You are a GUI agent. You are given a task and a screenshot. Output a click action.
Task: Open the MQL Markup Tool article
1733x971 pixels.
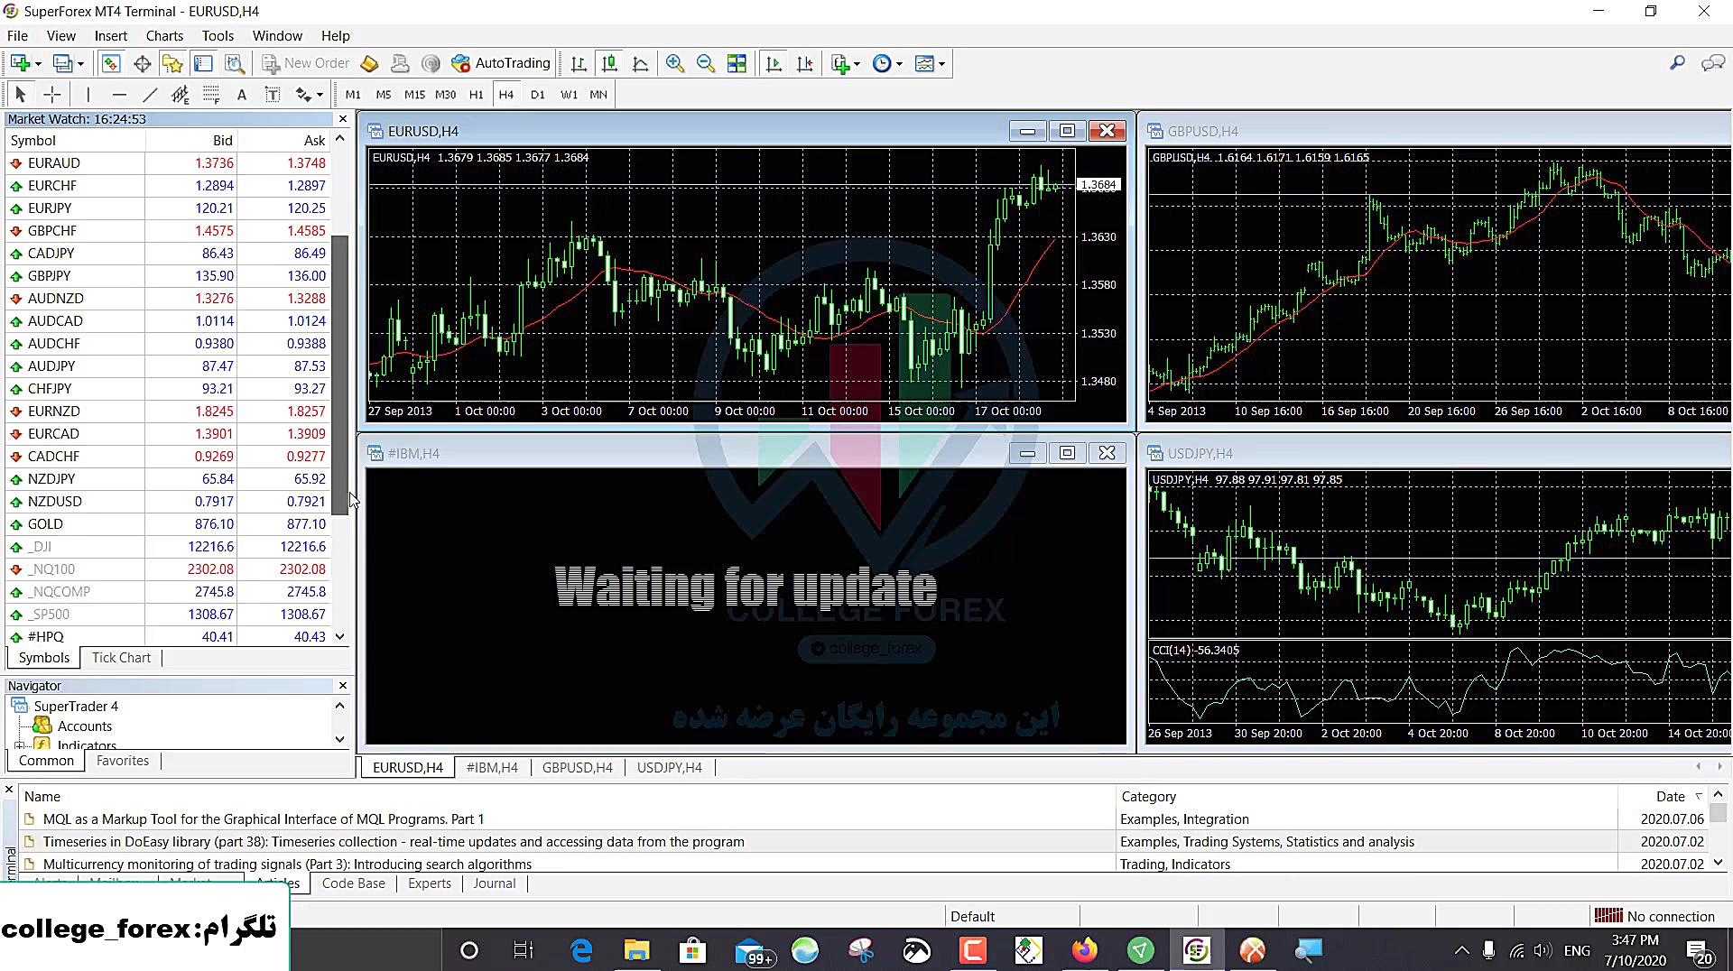coord(264,819)
